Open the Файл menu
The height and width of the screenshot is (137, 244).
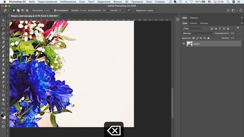coord(32,2)
